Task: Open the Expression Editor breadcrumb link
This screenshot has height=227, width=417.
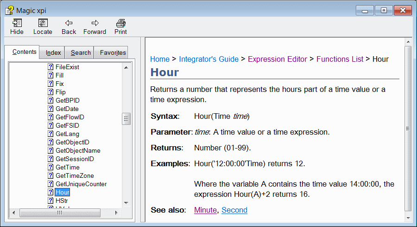Action: 278,59
